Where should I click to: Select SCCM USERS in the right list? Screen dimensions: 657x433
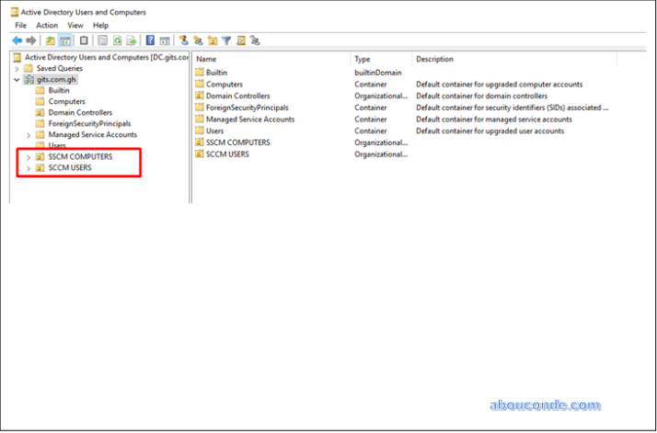(x=230, y=154)
